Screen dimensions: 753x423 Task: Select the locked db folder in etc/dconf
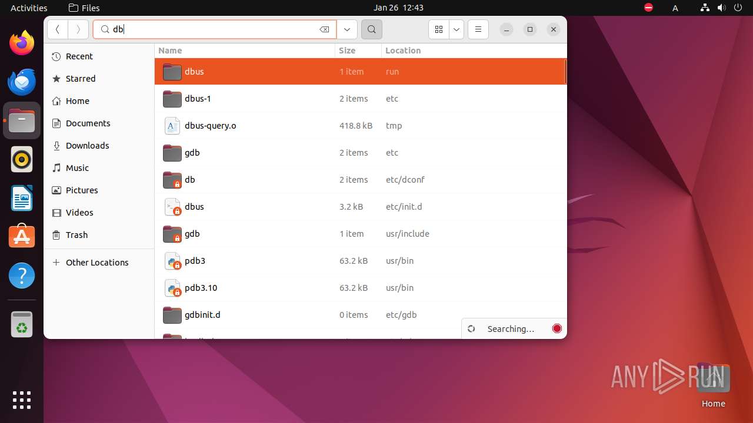pos(359,180)
